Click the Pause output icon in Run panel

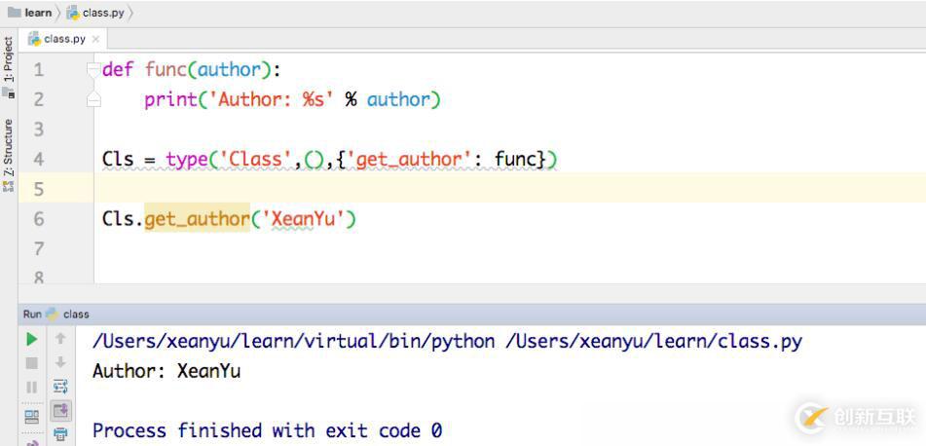point(32,387)
